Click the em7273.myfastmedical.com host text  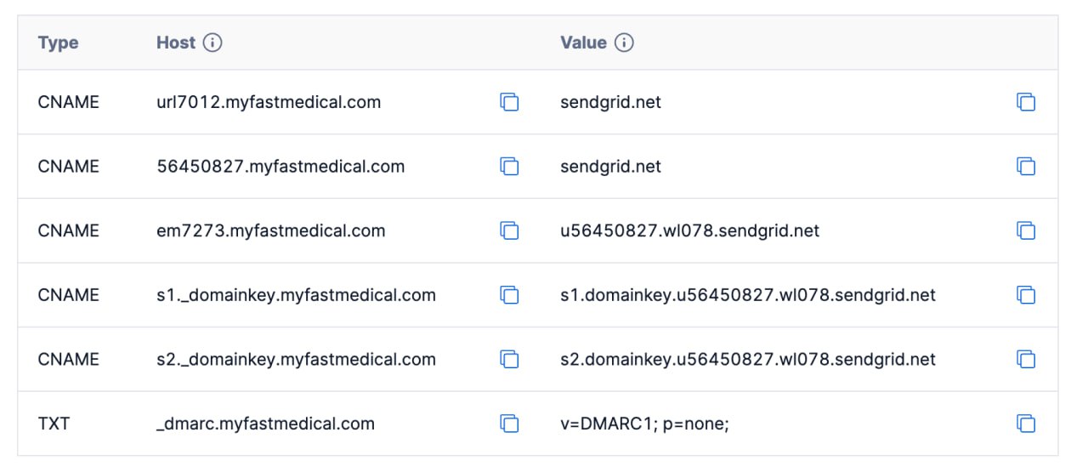pos(270,230)
